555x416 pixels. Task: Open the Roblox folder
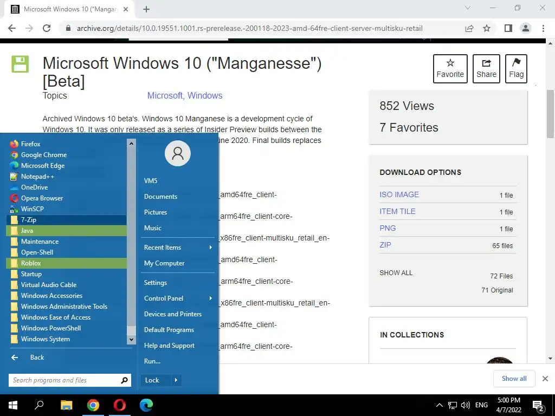[67, 263]
